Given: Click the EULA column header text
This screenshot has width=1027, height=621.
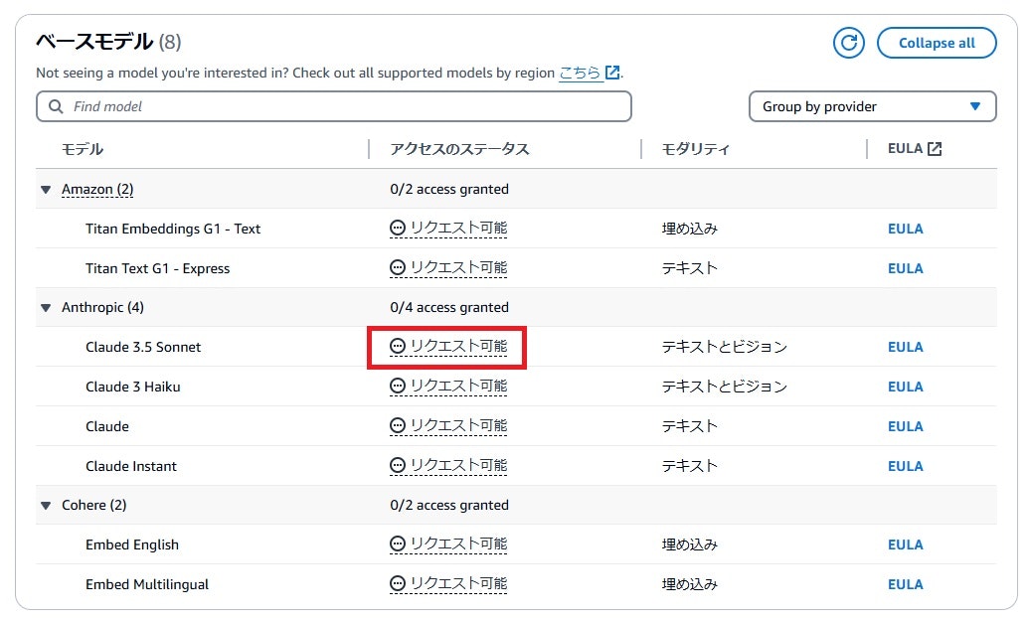Looking at the screenshot, I should click(x=905, y=148).
